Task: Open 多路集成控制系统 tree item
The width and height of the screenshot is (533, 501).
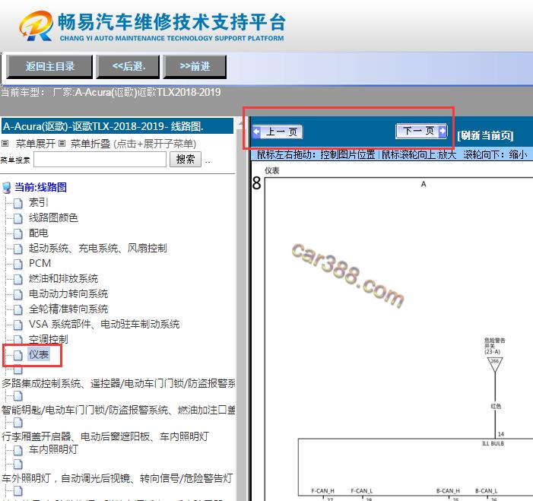Action: click(x=119, y=383)
